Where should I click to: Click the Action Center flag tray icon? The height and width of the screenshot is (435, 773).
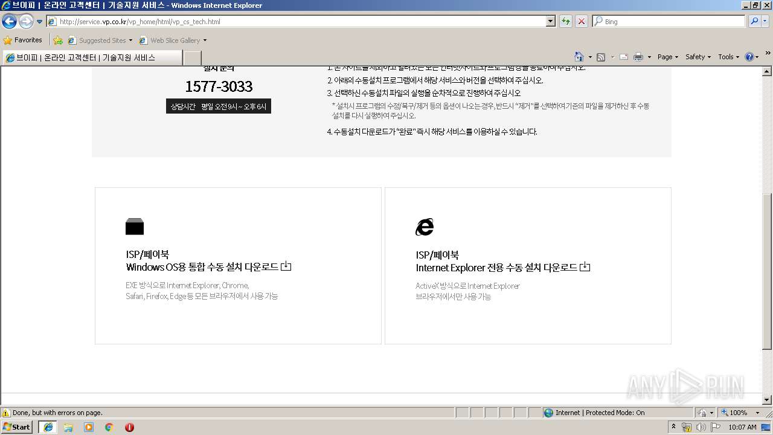715,427
